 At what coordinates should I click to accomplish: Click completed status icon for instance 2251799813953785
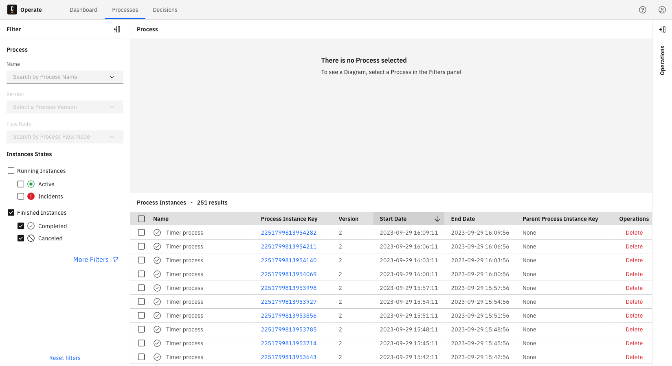coord(157,329)
